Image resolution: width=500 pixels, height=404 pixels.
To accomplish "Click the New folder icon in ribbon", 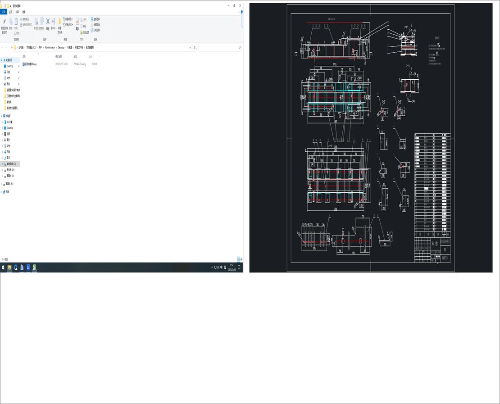I will [x=59, y=22].
